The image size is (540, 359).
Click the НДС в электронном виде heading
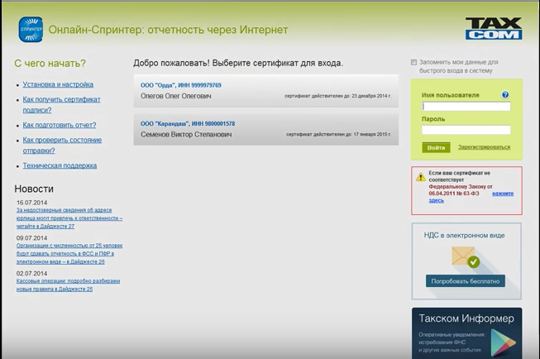tap(464, 236)
